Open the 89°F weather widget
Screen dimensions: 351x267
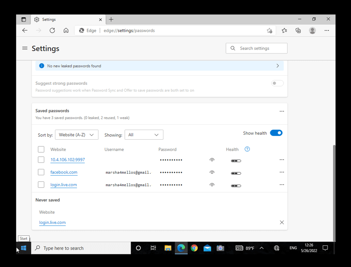point(245,248)
